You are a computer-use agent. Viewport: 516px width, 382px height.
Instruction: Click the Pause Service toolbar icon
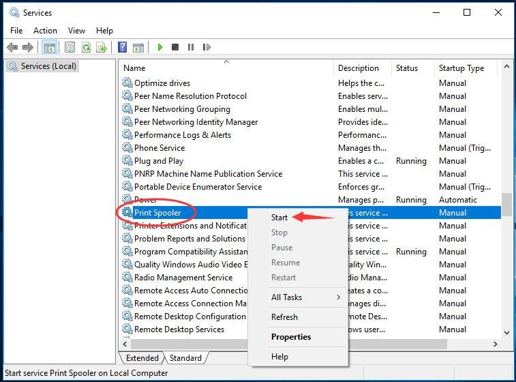190,47
